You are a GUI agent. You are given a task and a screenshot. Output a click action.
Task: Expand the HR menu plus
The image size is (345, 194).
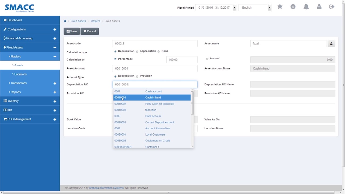point(55,110)
